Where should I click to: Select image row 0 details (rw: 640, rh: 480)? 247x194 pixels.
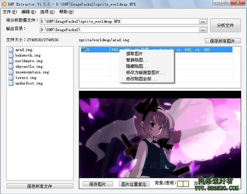click(171, 50)
